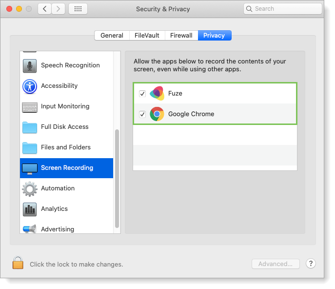Click the padlock icon to unlock

pos(18,263)
